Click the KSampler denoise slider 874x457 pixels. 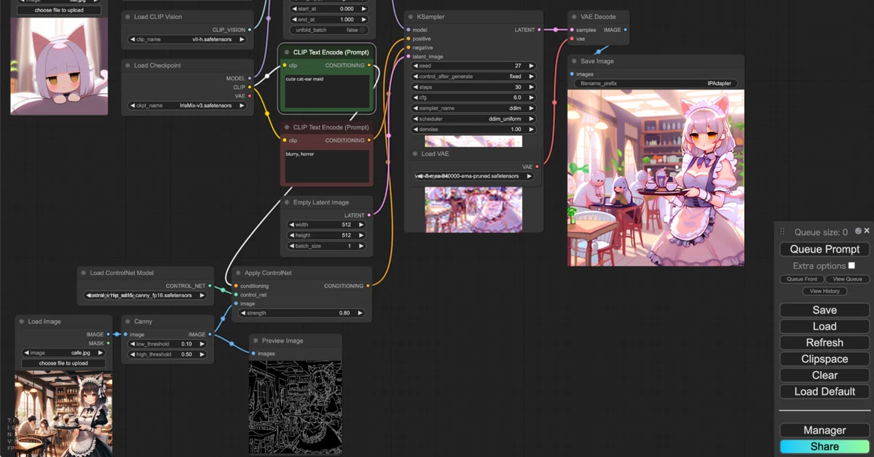(473, 129)
